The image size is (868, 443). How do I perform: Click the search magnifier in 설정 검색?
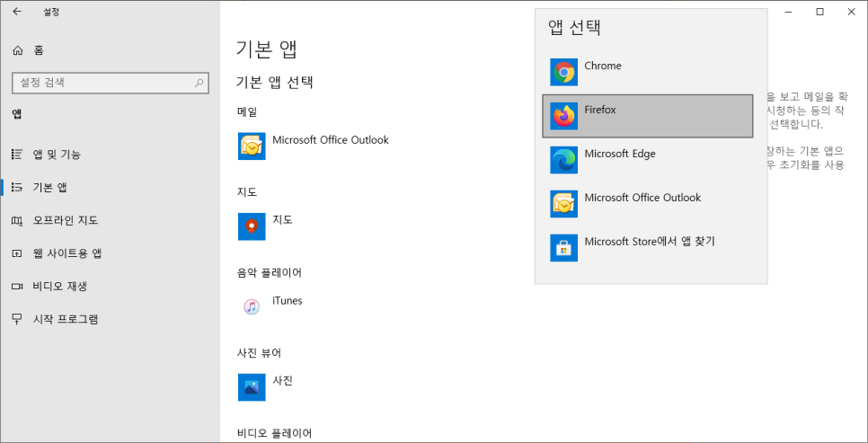click(199, 83)
